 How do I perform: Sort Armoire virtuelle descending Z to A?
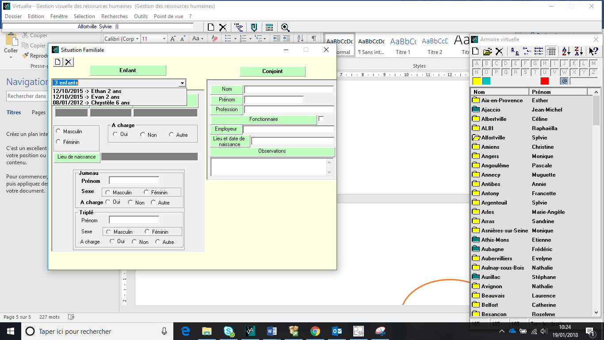(578, 51)
